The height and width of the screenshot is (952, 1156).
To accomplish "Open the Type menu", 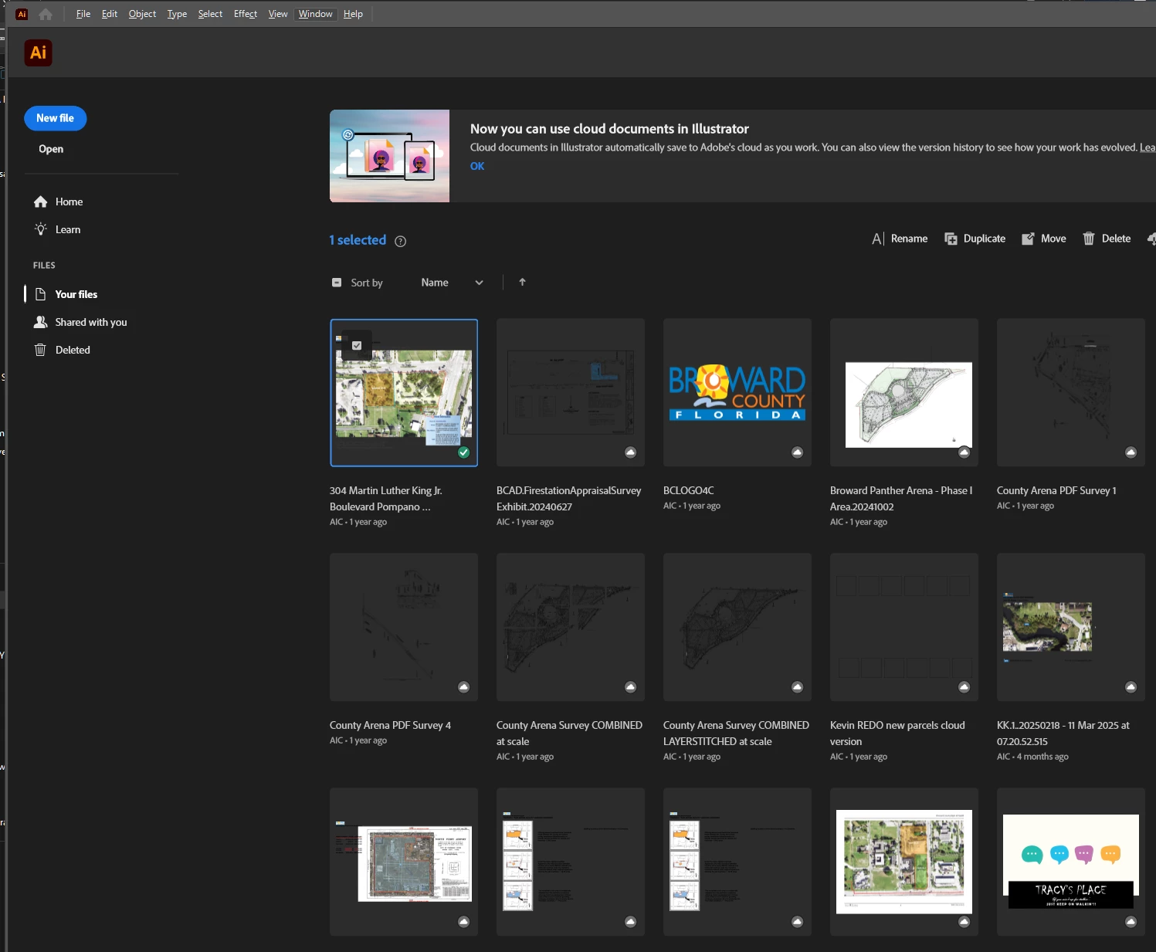I will [x=177, y=14].
